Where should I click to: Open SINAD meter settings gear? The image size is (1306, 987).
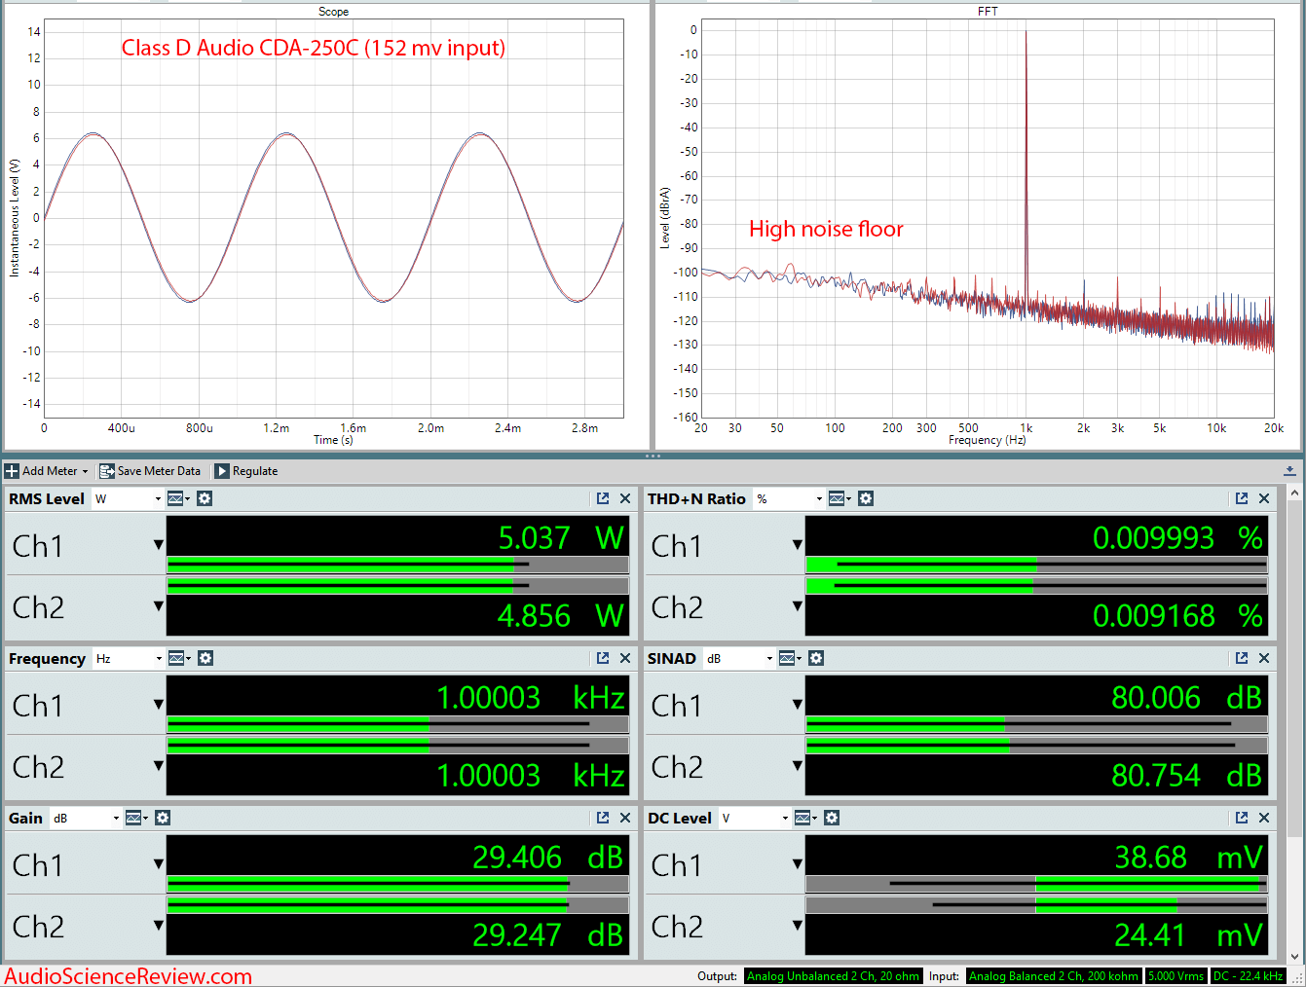[816, 658]
